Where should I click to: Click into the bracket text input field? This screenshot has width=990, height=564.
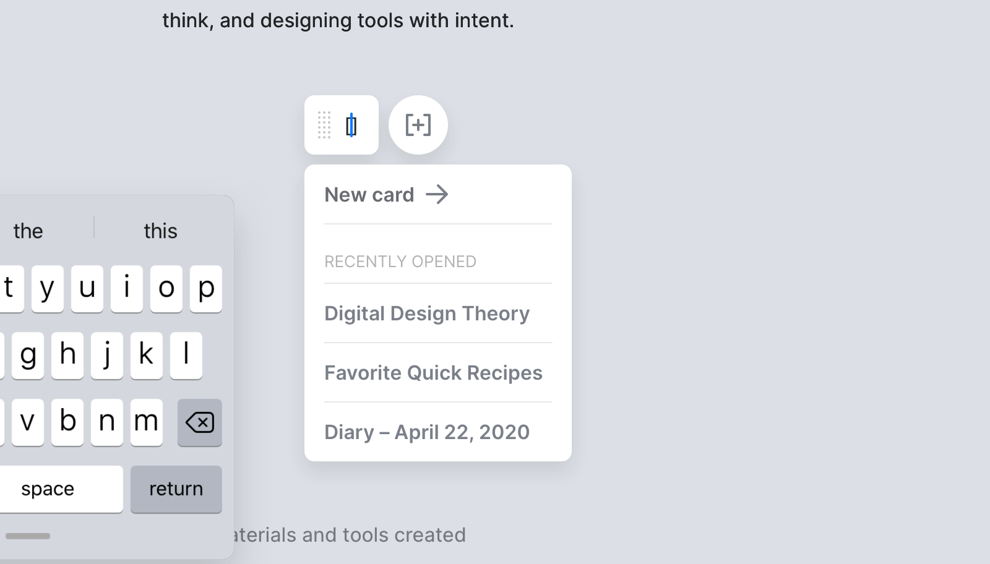click(x=351, y=126)
